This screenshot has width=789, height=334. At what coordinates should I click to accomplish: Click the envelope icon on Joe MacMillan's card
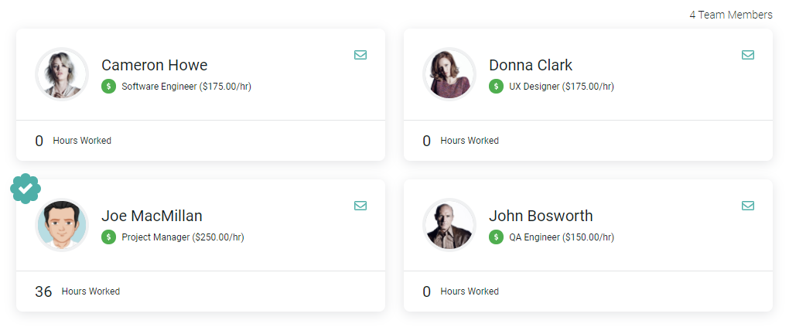pyautogui.click(x=360, y=206)
